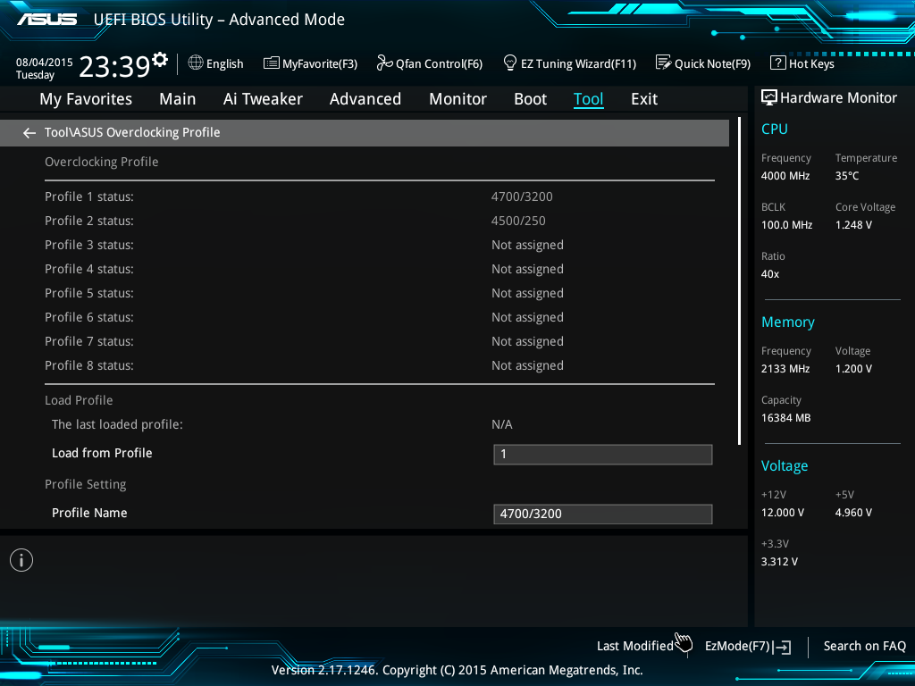
Task: Click CPU temperature 35°C value
Action: click(x=847, y=176)
